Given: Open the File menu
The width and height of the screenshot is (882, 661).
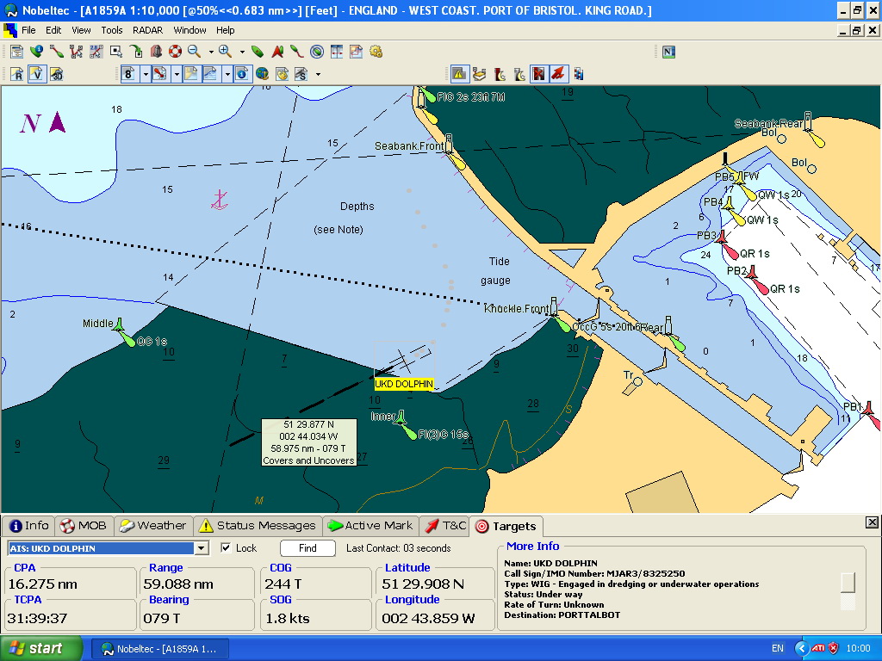Looking at the screenshot, I should (28, 30).
